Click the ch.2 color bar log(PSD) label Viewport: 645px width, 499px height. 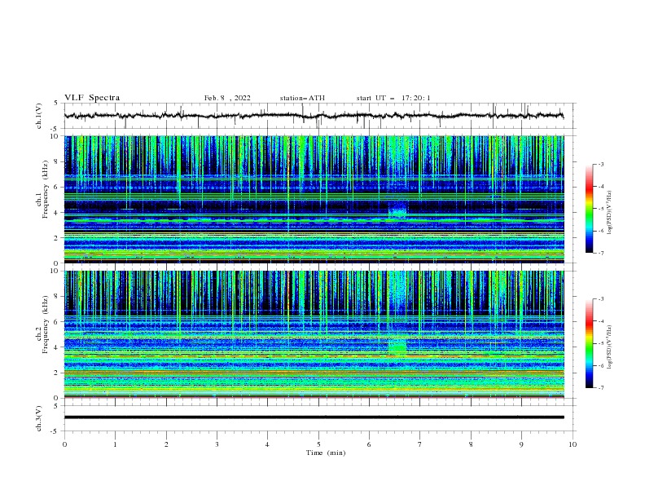[610, 347]
